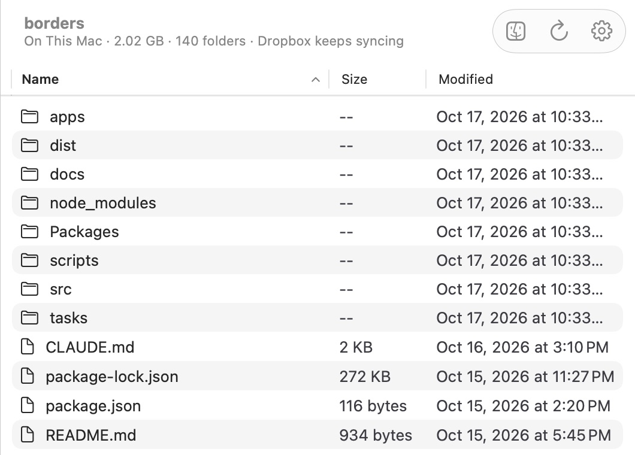Click the tasks folder icon
635x455 pixels.
[x=29, y=318]
